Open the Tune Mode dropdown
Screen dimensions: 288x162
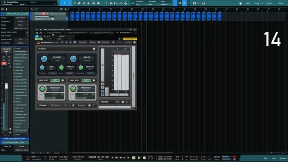[22, 43]
